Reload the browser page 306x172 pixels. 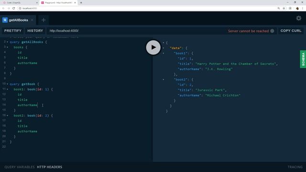14,8
